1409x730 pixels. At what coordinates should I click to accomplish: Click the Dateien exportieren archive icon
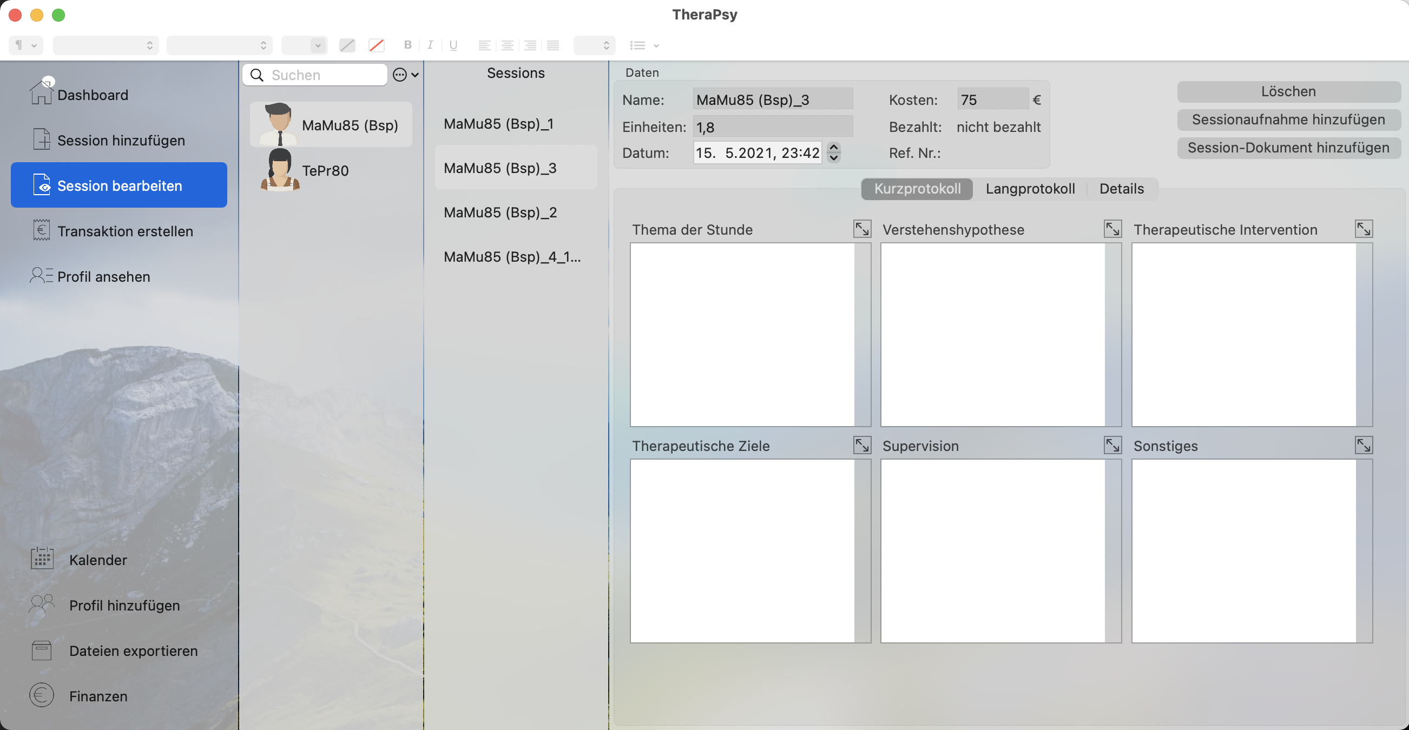(x=42, y=649)
